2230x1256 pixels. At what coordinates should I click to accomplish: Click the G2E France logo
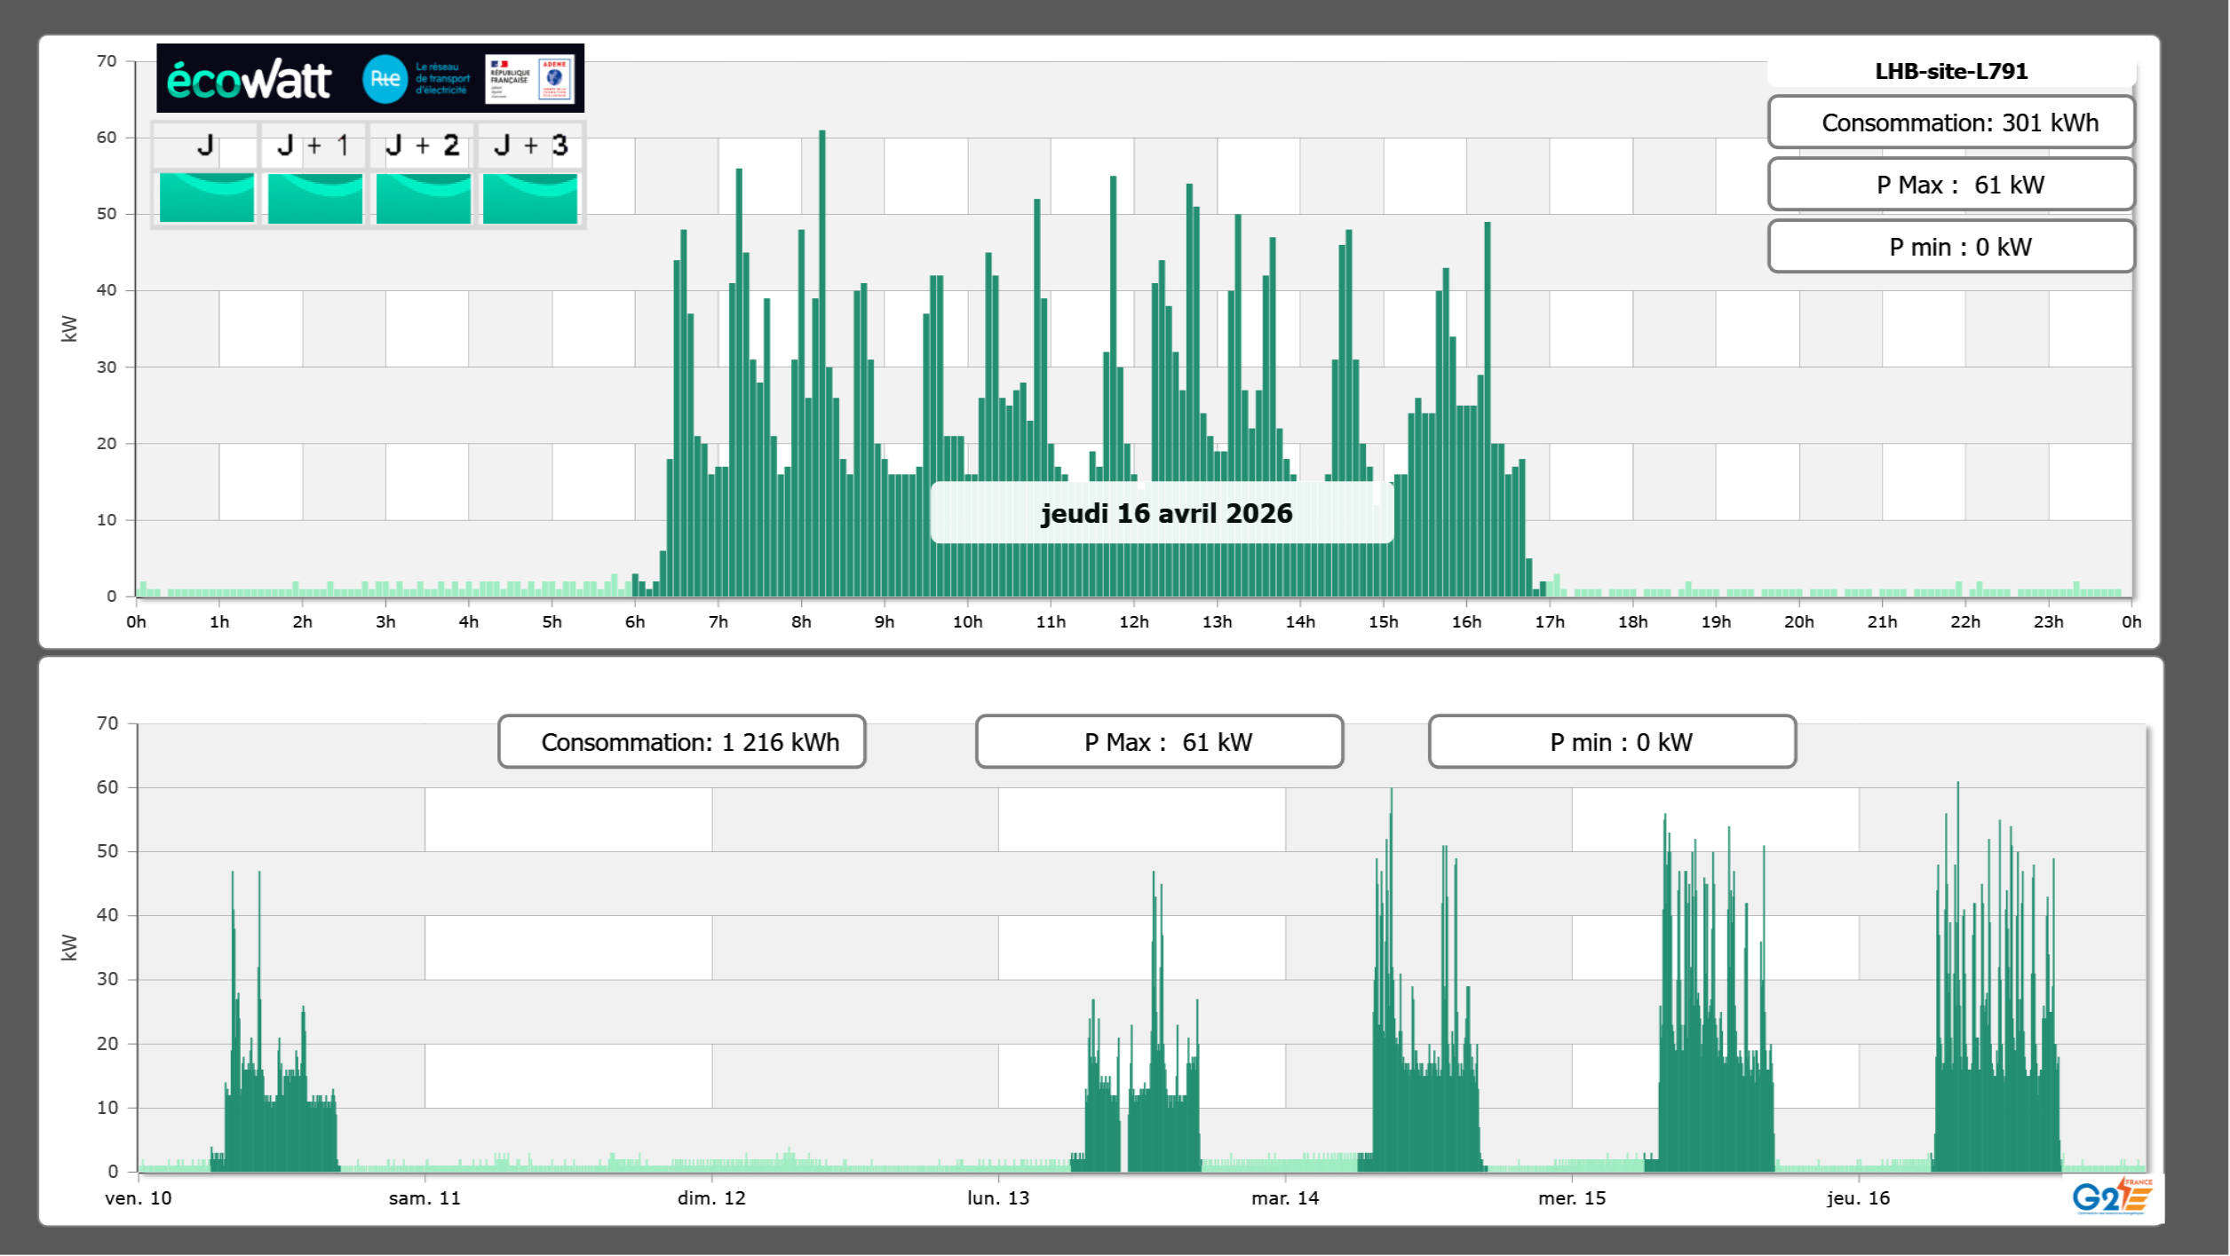point(2112,1196)
